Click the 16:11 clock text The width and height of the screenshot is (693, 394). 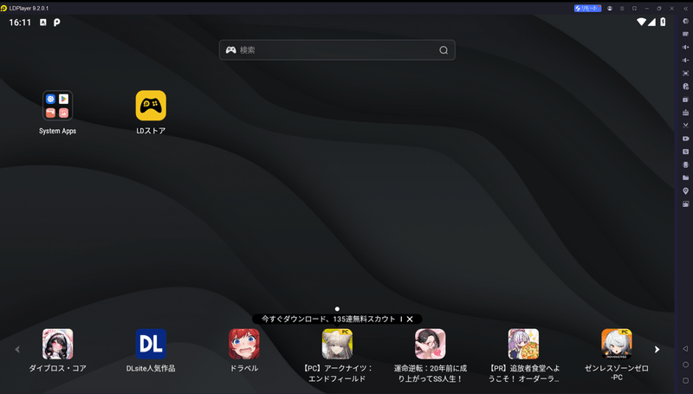click(x=20, y=23)
